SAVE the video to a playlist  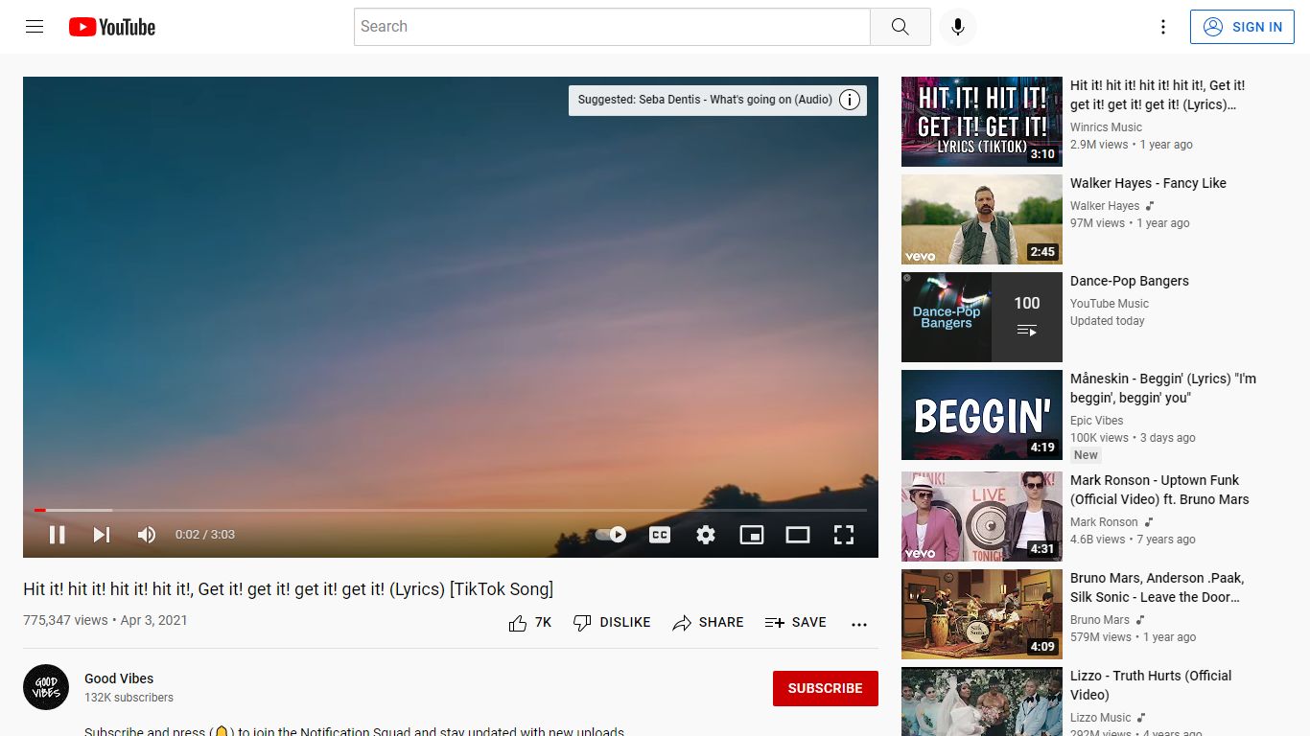pos(796,623)
